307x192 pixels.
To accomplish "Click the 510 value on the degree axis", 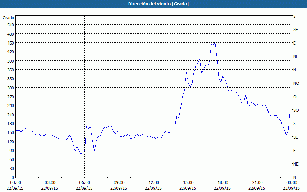I will coord(11,25).
